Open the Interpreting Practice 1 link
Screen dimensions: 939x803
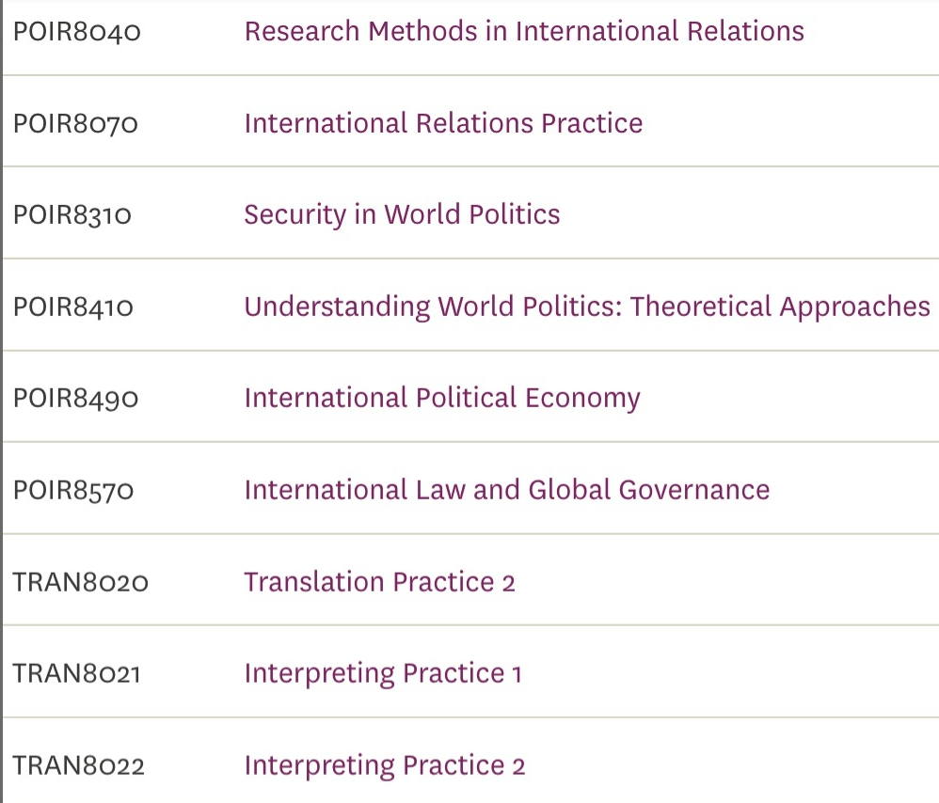click(382, 673)
